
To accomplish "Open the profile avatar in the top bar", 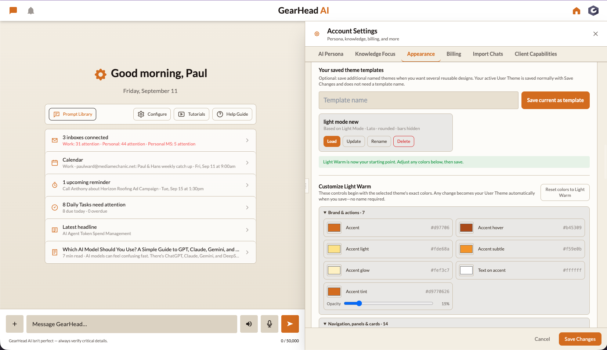I will pyautogui.click(x=593, y=11).
